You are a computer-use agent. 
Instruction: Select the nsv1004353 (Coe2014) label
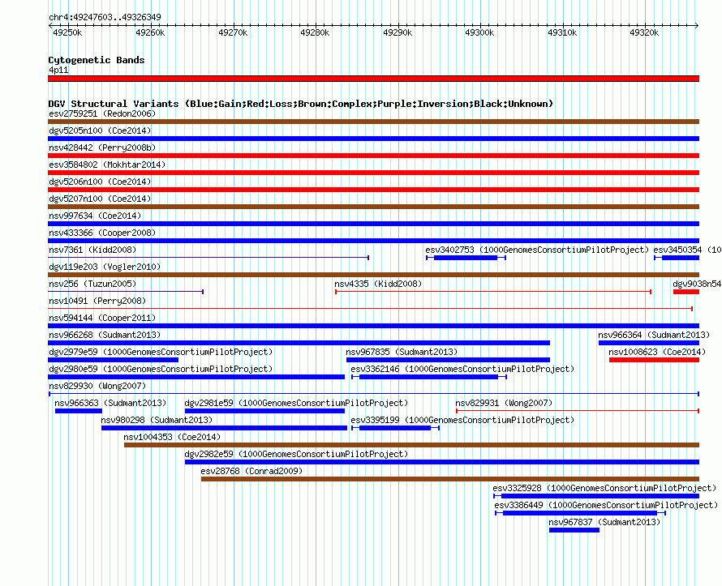point(172,437)
